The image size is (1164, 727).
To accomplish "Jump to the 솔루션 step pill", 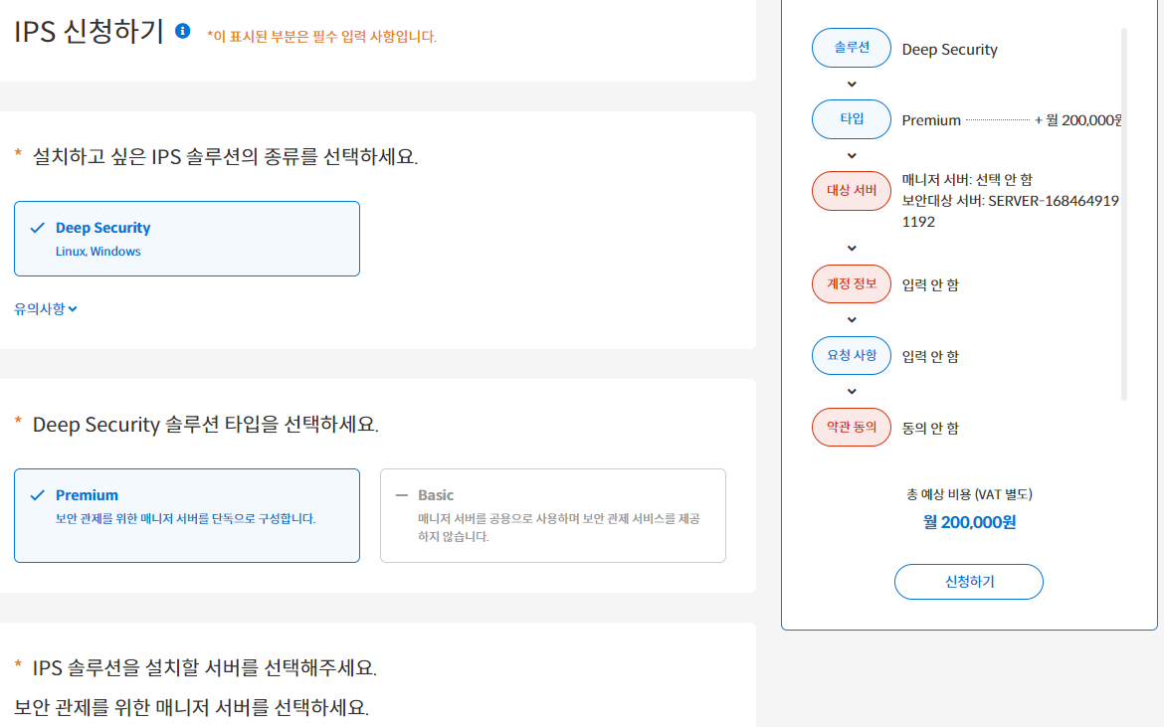I will pyautogui.click(x=852, y=48).
